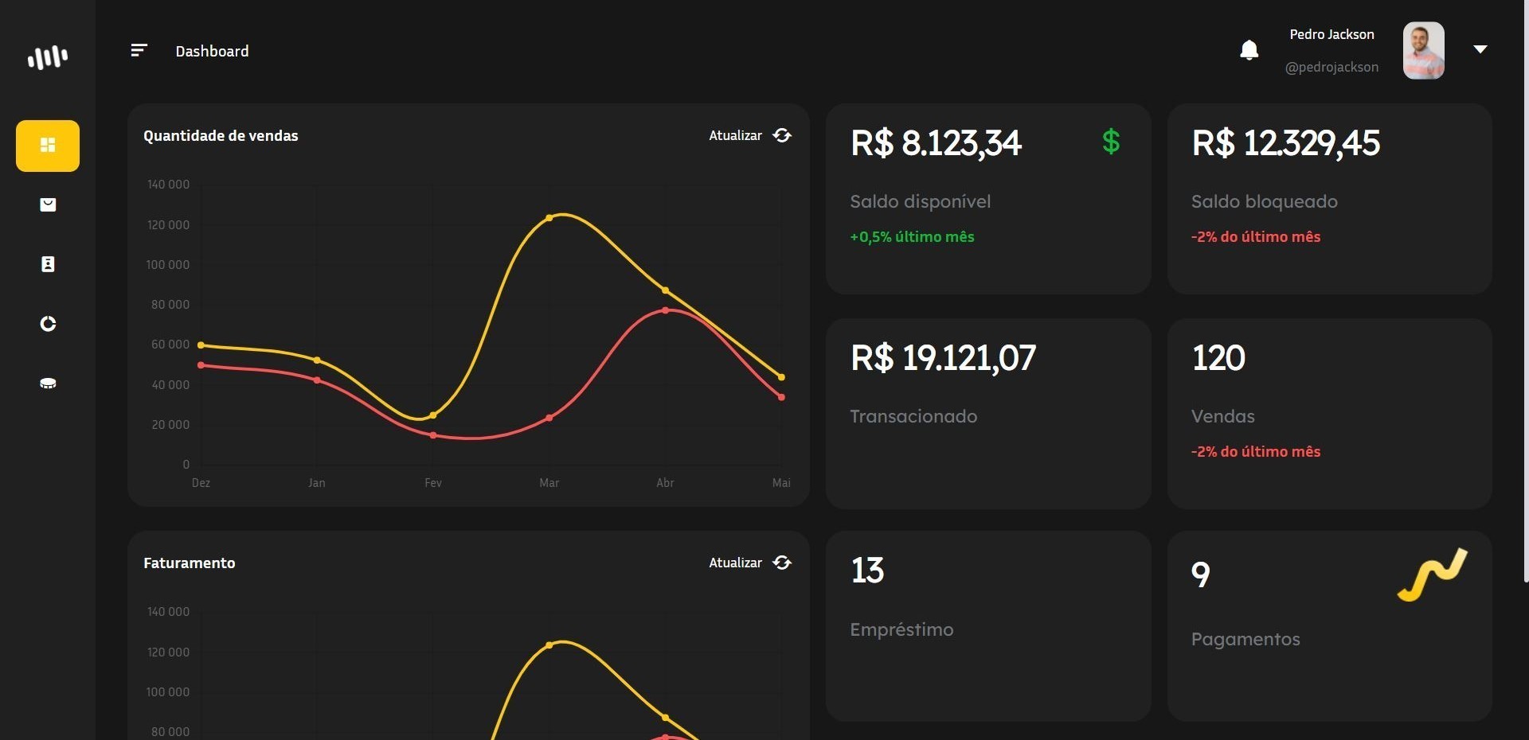
Task: Click the R$ 12.329,45 value
Action: [x=1285, y=143]
